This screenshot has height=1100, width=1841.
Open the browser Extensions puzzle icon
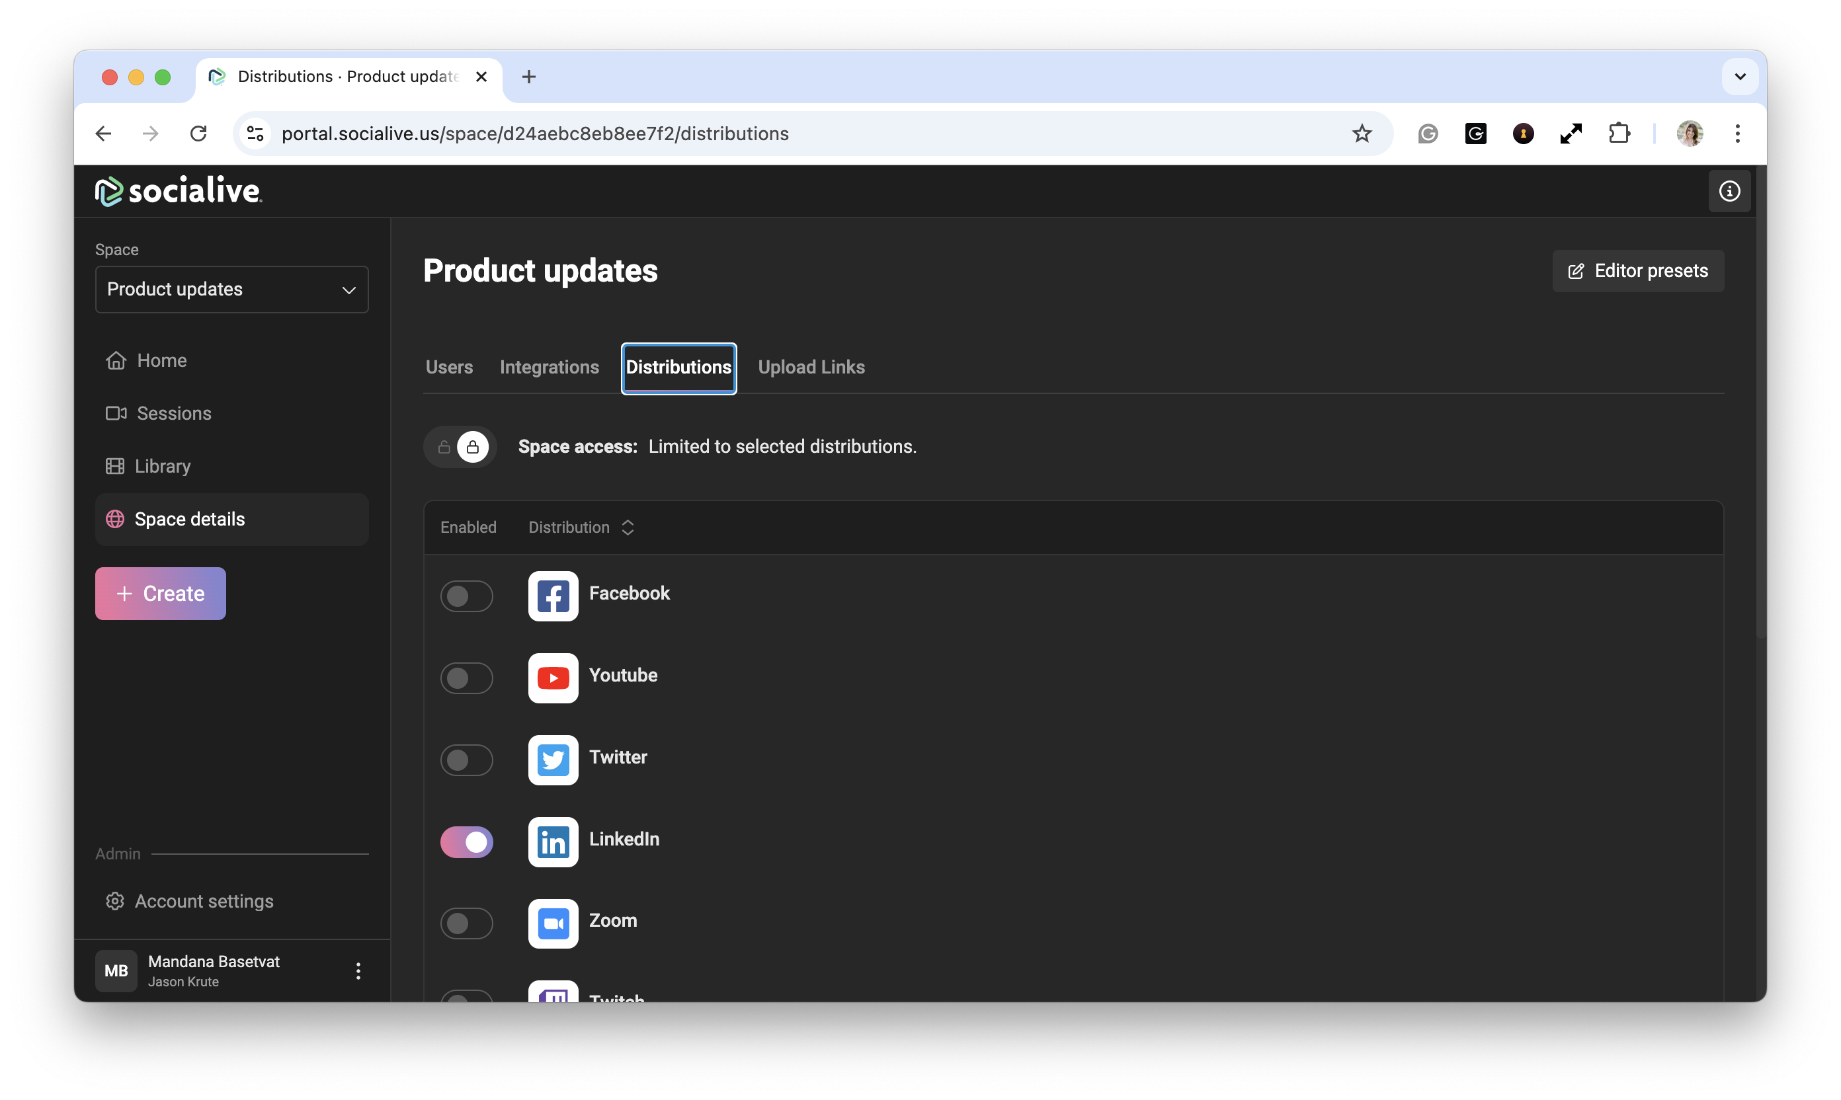click(1619, 134)
